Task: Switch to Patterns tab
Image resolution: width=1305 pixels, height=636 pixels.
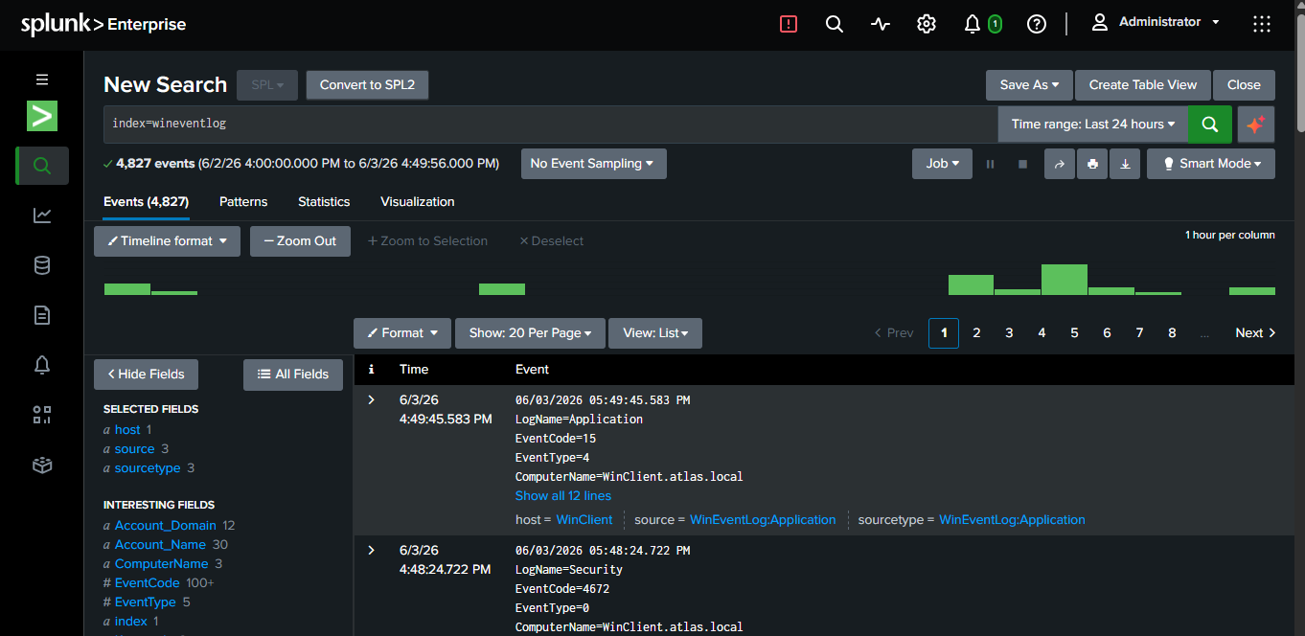Action: (243, 202)
